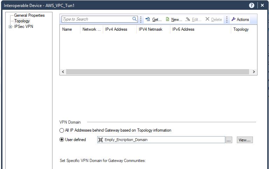Sort by Topology column header
This screenshot has height=169, width=269.
pos(244,29)
